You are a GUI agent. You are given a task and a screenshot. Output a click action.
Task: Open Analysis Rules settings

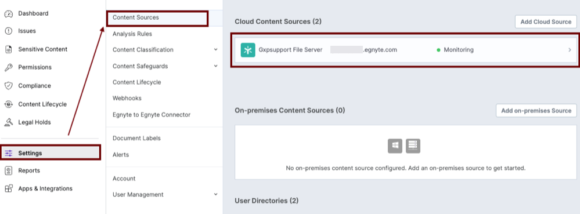(x=132, y=34)
